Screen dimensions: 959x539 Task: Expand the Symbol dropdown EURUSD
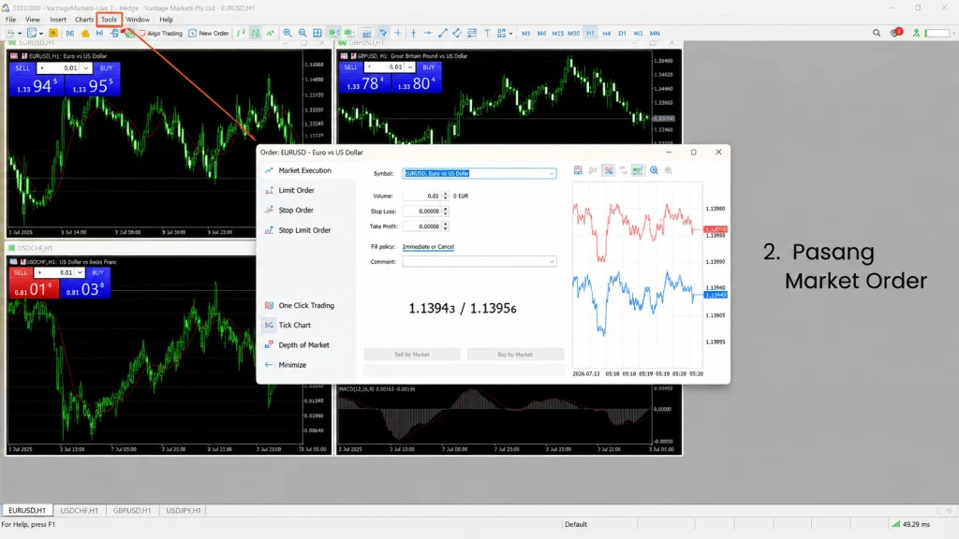click(x=551, y=173)
